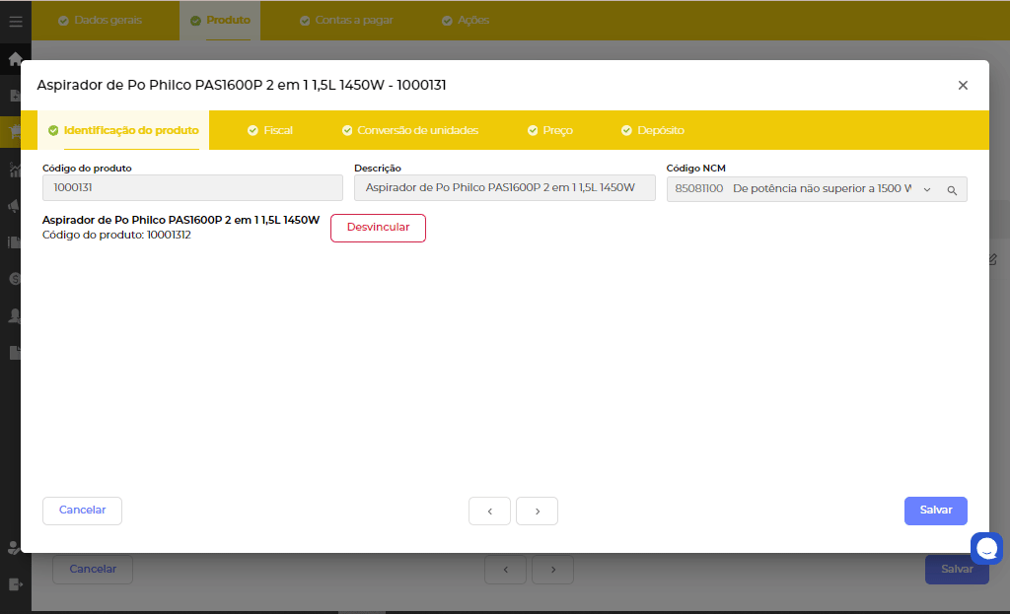The height and width of the screenshot is (614, 1010).
Task: Click the Desvincular button
Action: pyautogui.click(x=378, y=228)
